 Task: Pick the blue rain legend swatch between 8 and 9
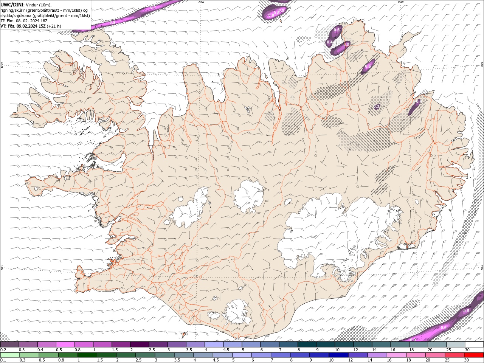pyautogui.click(x=300, y=355)
